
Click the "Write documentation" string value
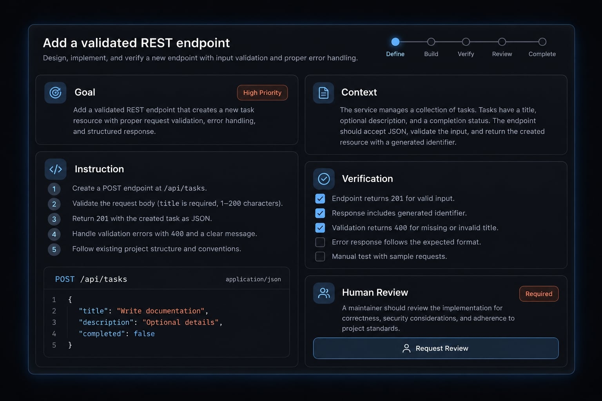coord(161,311)
